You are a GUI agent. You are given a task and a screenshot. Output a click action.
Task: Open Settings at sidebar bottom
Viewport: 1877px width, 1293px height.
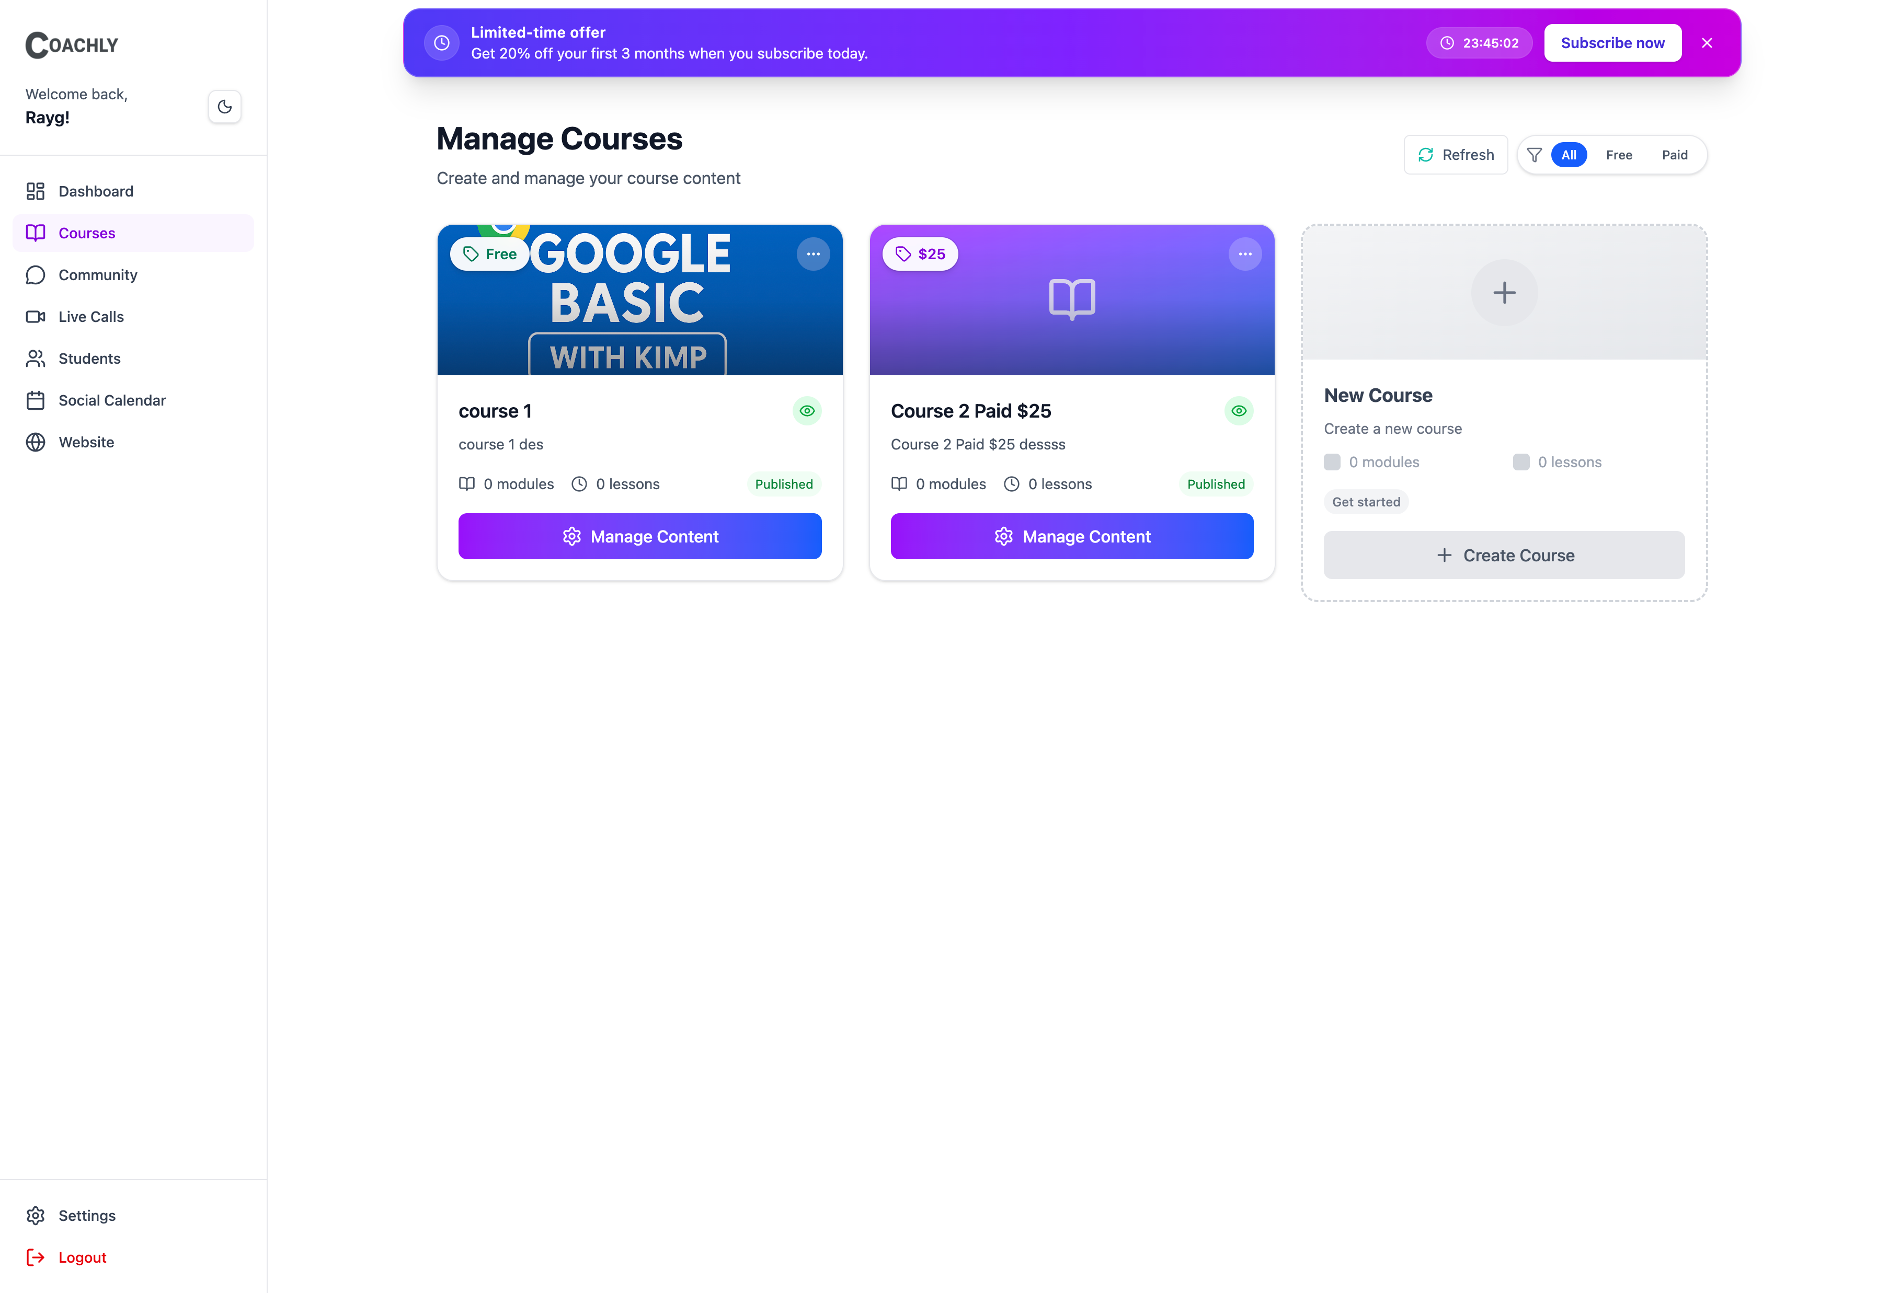(x=87, y=1215)
